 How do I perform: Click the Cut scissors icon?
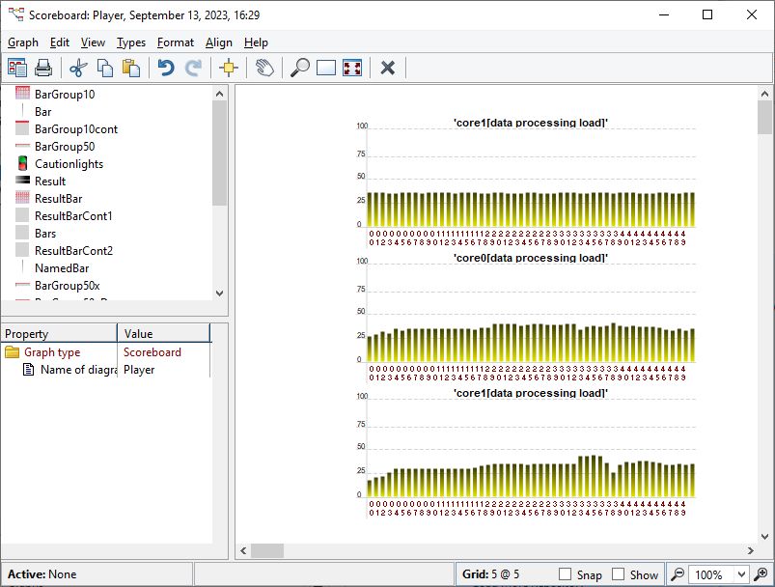[78, 68]
